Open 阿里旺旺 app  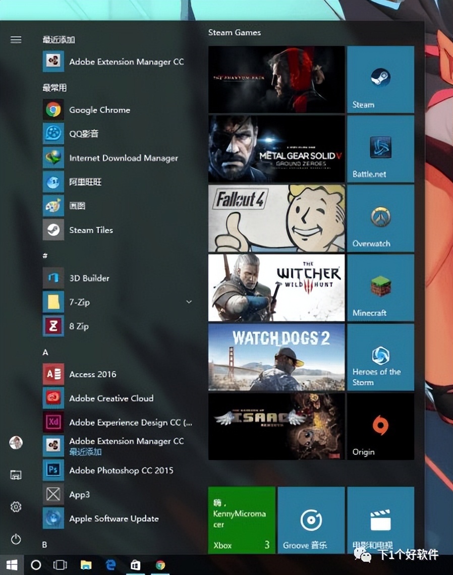click(x=118, y=182)
